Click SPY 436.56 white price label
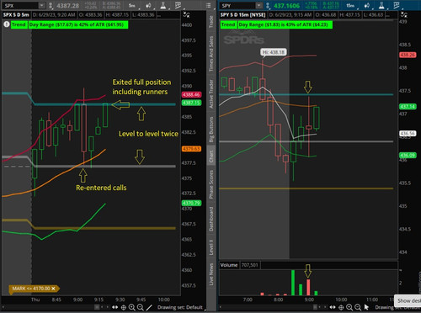 [x=408, y=134]
